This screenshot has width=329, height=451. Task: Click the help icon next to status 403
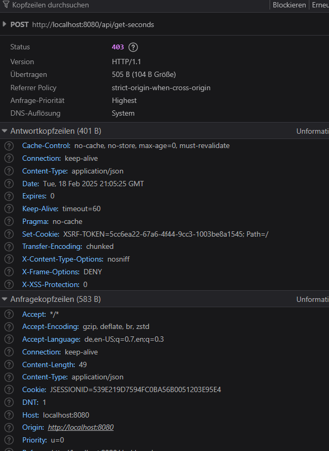[x=133, y=47]
